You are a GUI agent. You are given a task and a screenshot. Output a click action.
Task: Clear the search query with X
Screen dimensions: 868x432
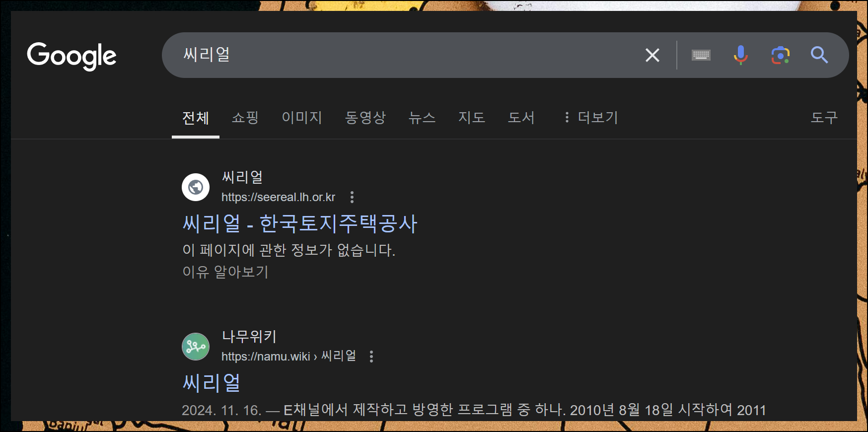pyautogui.click(x=652, y=55)
